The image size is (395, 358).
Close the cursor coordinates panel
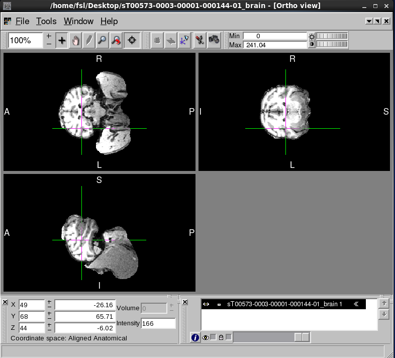(5, 302)
